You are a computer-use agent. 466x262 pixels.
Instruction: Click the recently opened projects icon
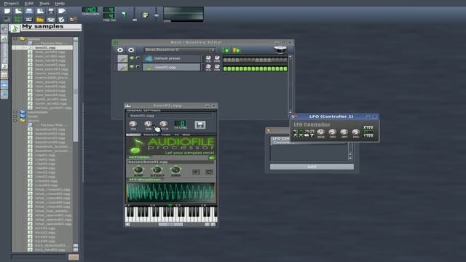[x=40, y=11]
